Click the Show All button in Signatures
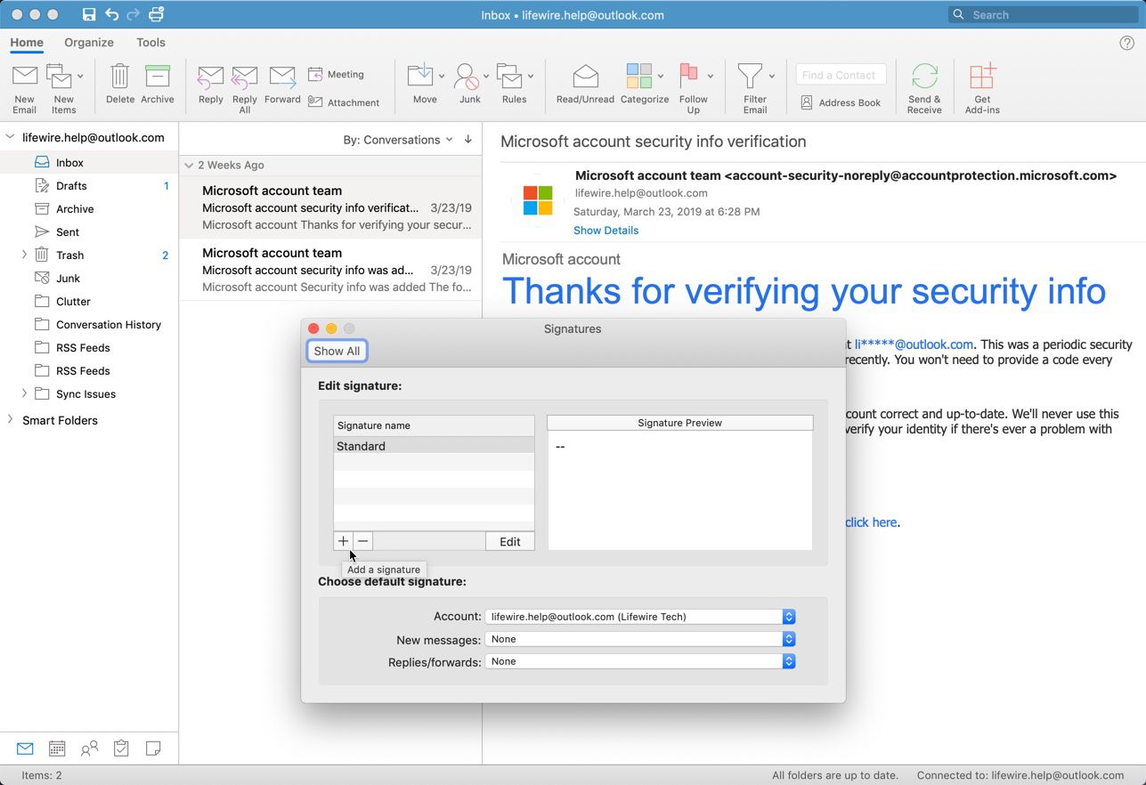The image size is (1146, 785). pos(337,351)
